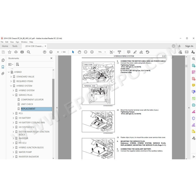
Task: Expand PCU bookmark
Action: click(13, 113)
